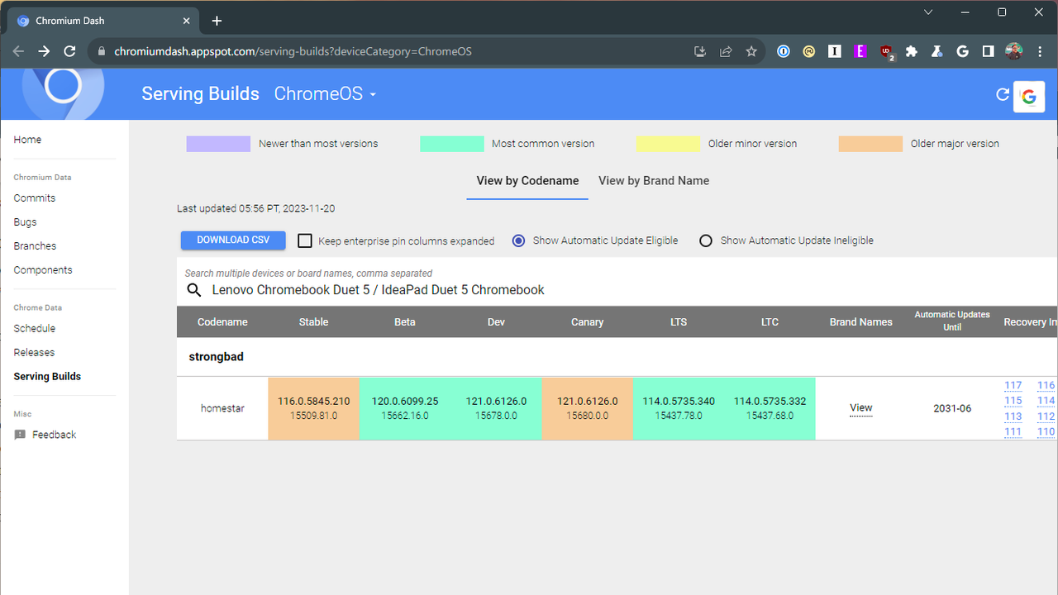Select Show Automatic Update Ineligible radio
Viewport: 1058px width, 595px height.
point(706,240)
